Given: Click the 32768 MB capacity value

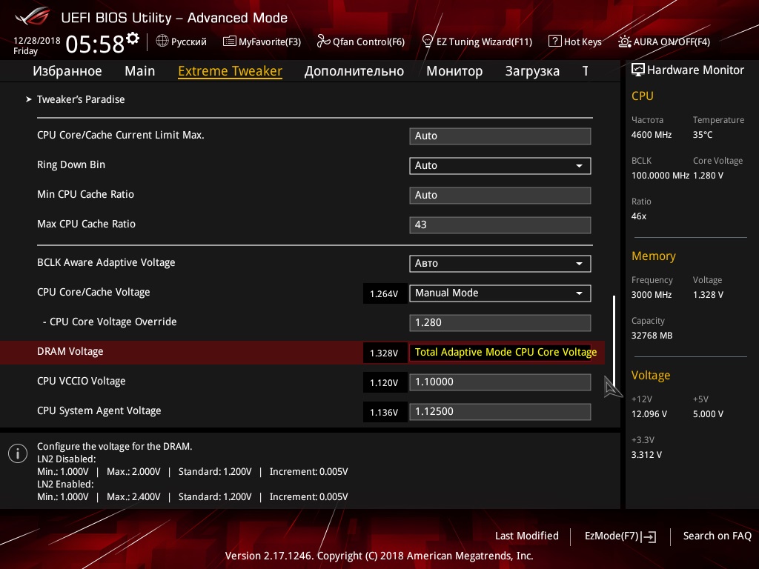Looking at the screenshot, I should click(652, 336).
